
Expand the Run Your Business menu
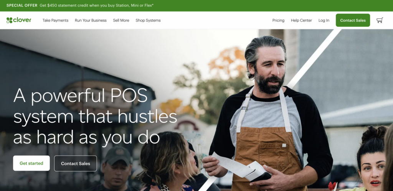click(x=91, y=21)
